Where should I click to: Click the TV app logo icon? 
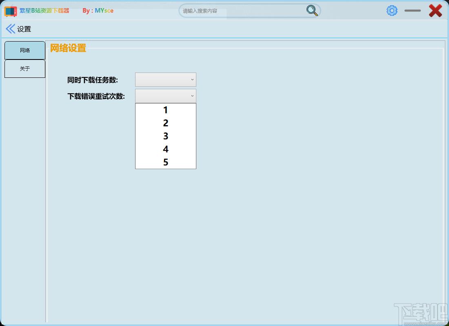pyautogui.click(x=11, y=11)
